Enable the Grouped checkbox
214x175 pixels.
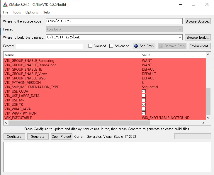point(90,46)
